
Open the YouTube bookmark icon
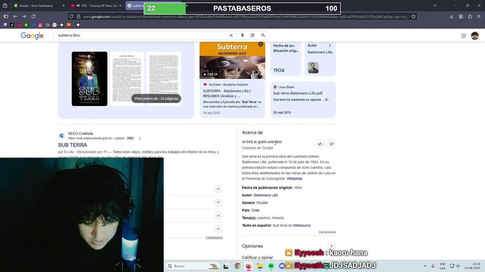pos(19,25)
